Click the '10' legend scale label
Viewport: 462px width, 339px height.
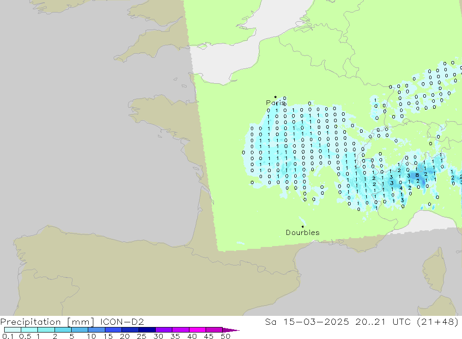click(x=91, y=336)
